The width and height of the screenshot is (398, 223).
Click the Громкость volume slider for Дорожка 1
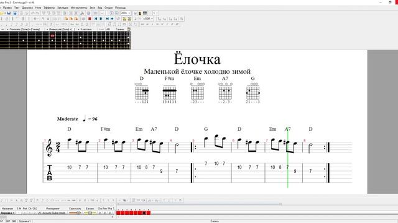coord(75,213)
